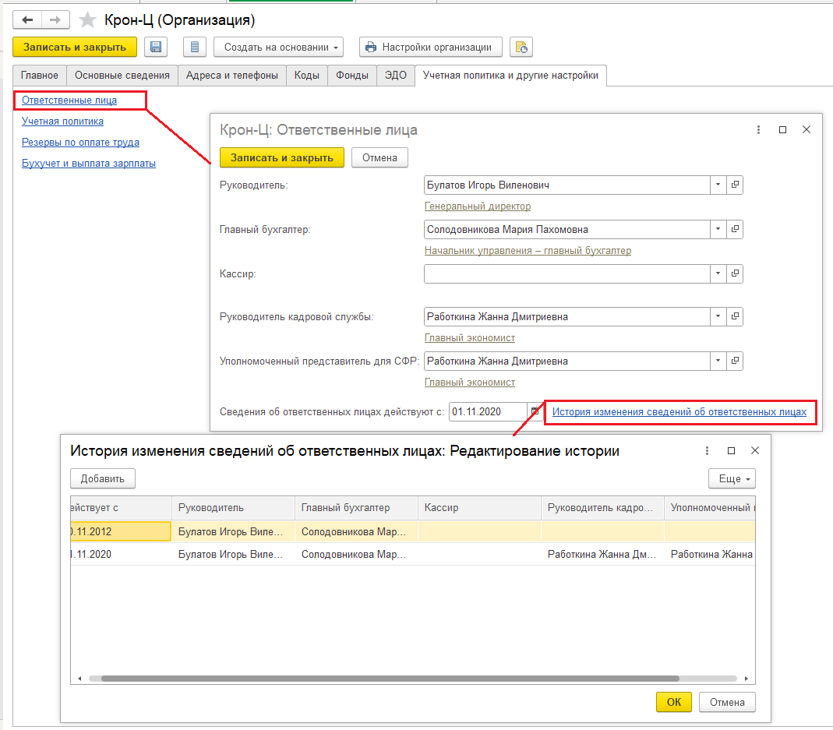Open calendar picker next to date 01.11.2020
833x730 pixels.
(x=534, y=411)
